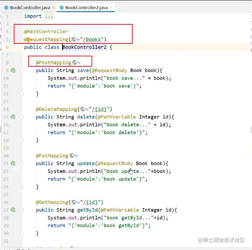Screen dimensions: 252x250
Task: Click endpoint gutter icon for save method
Action: pos(13,71)
